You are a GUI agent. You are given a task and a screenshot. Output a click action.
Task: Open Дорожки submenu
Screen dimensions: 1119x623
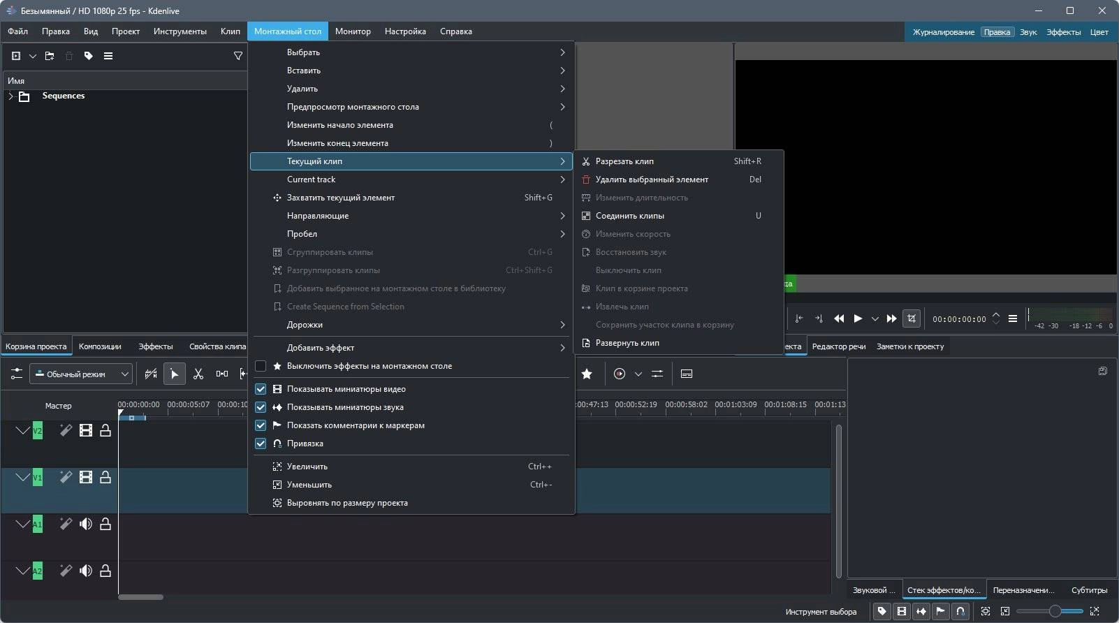pos(411,325)
